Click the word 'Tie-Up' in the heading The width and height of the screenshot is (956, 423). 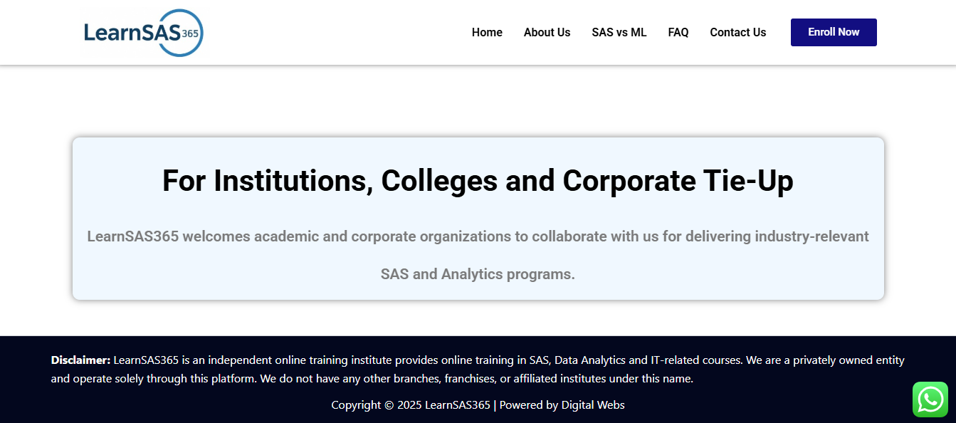tap(750, 181)
